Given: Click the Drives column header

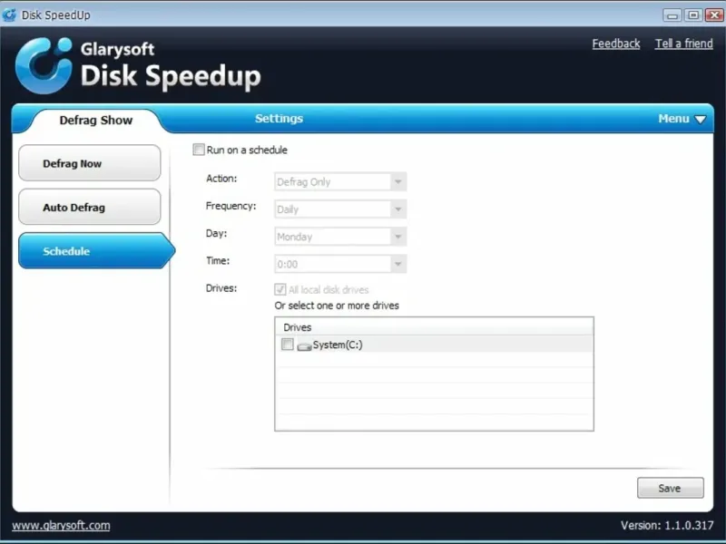Looking at the screenshot, I should (x=434, y=327).
